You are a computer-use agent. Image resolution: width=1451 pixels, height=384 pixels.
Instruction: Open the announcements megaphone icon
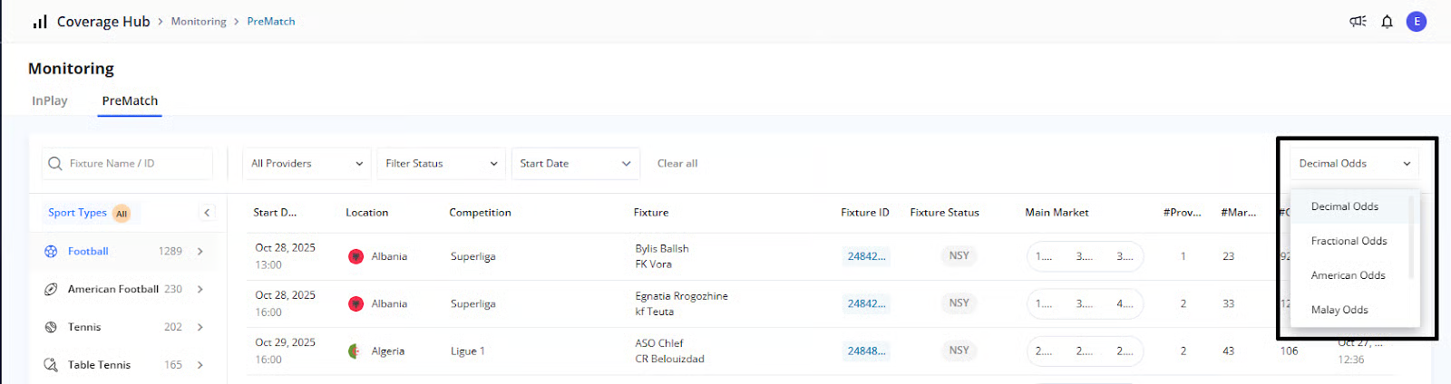click(1358, 22)
